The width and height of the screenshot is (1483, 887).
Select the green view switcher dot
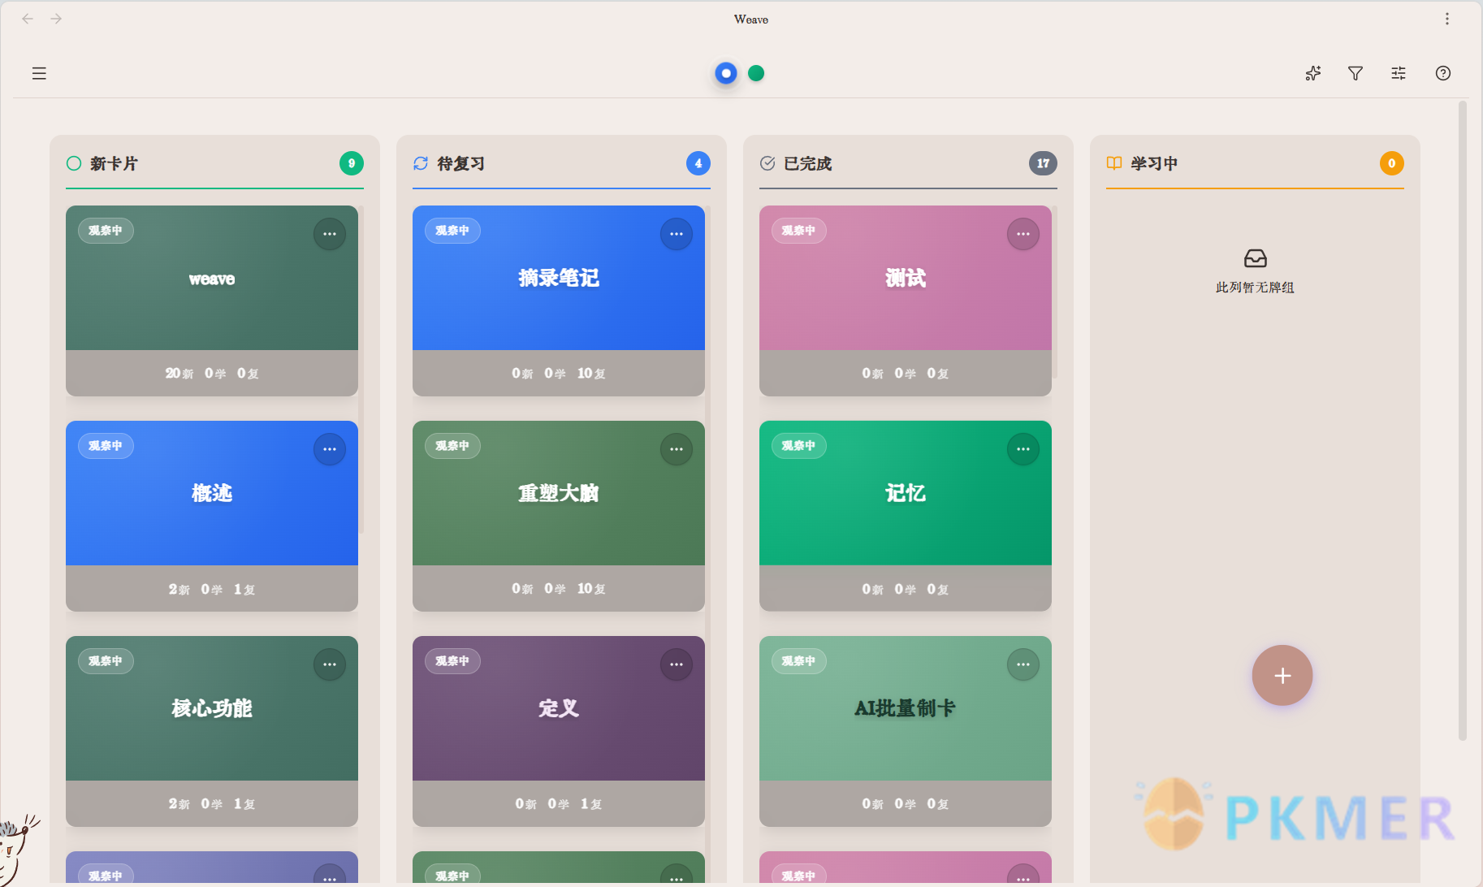[x=756, y=73]
